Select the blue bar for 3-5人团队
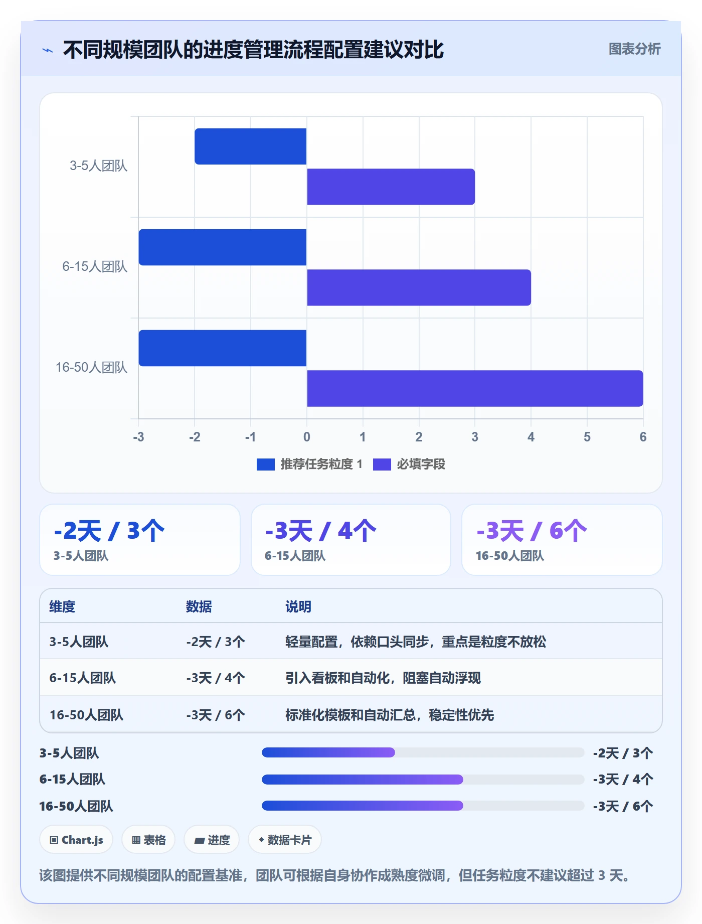Screen dimensions: 702x924 [251, 146]
